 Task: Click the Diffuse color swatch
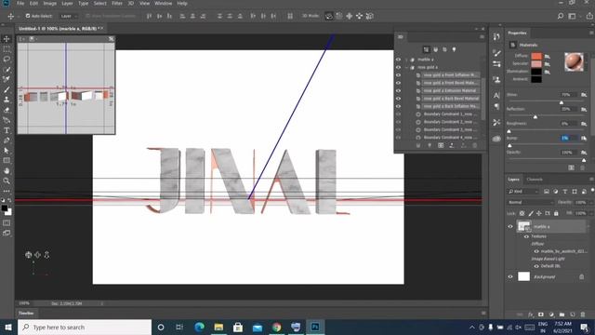(536, 56)
